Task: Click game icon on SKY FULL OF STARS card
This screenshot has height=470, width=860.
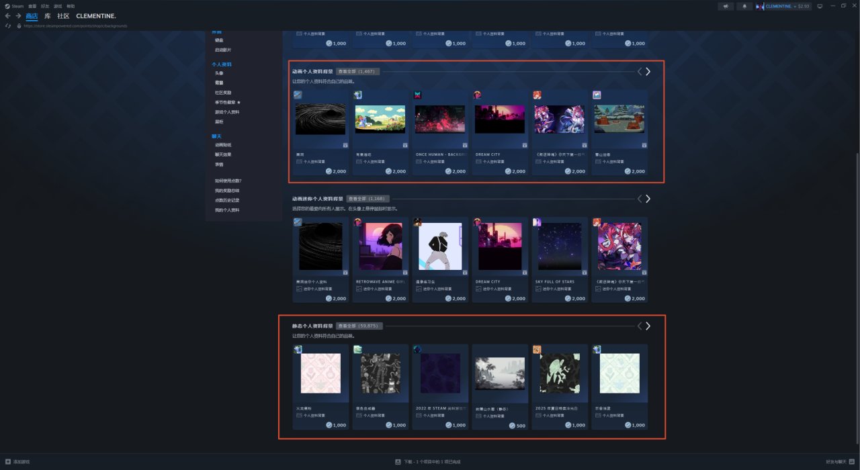Action: click(537, 222)
